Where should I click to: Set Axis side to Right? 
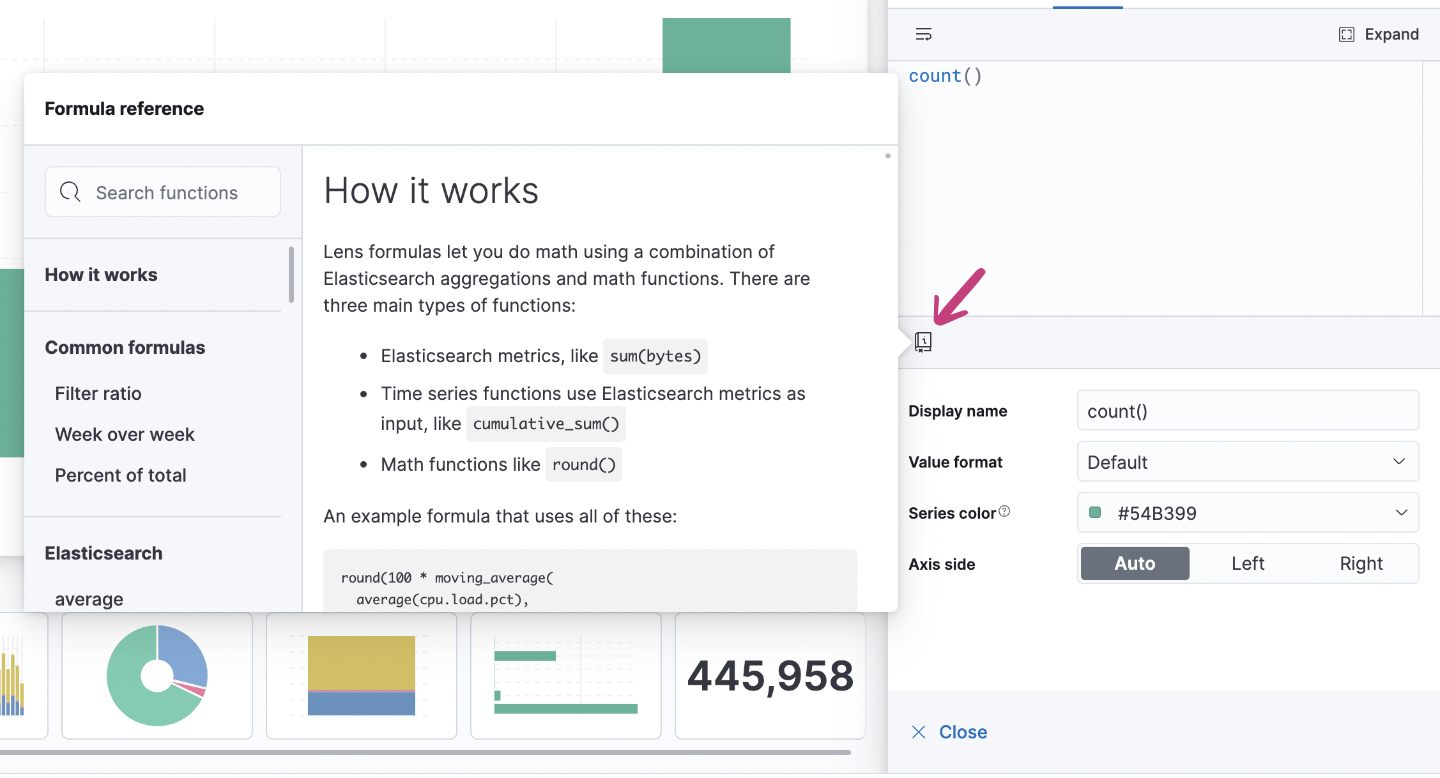tap(1361, 563)
